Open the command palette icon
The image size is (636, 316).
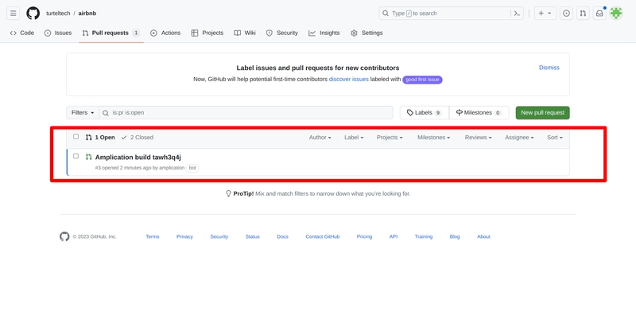[517, 14]
